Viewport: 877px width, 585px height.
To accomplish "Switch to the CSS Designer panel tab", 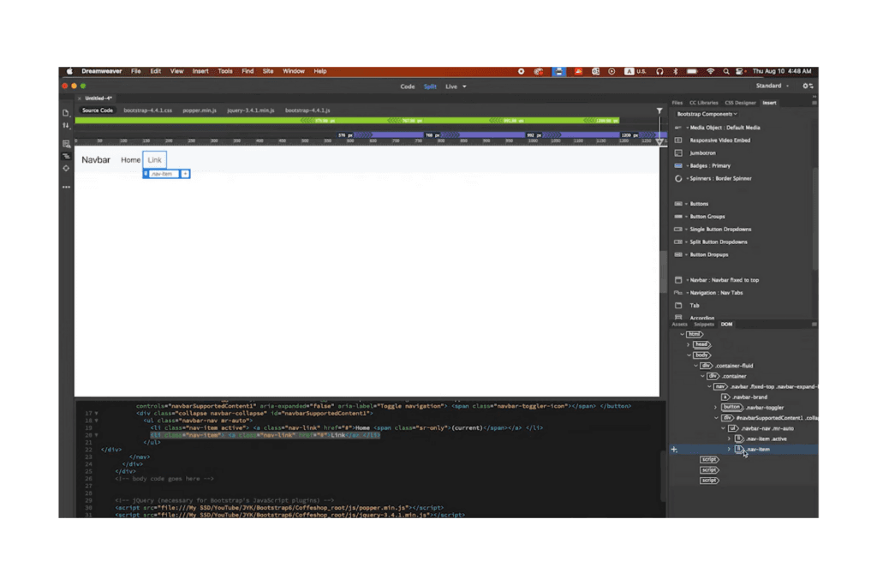I will pos(740,103).
